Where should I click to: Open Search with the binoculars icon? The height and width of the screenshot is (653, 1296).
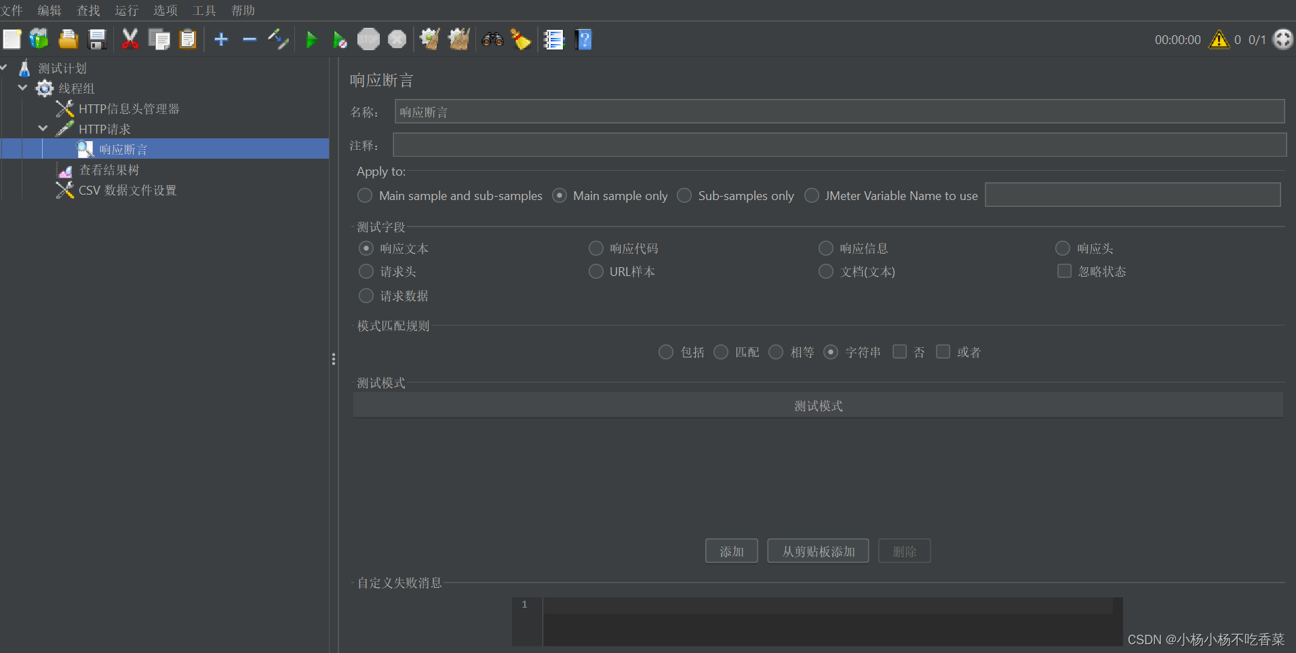pos(492,39)
